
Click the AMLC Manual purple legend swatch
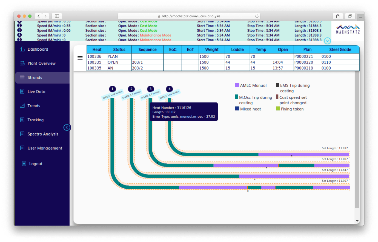(237, 85)
